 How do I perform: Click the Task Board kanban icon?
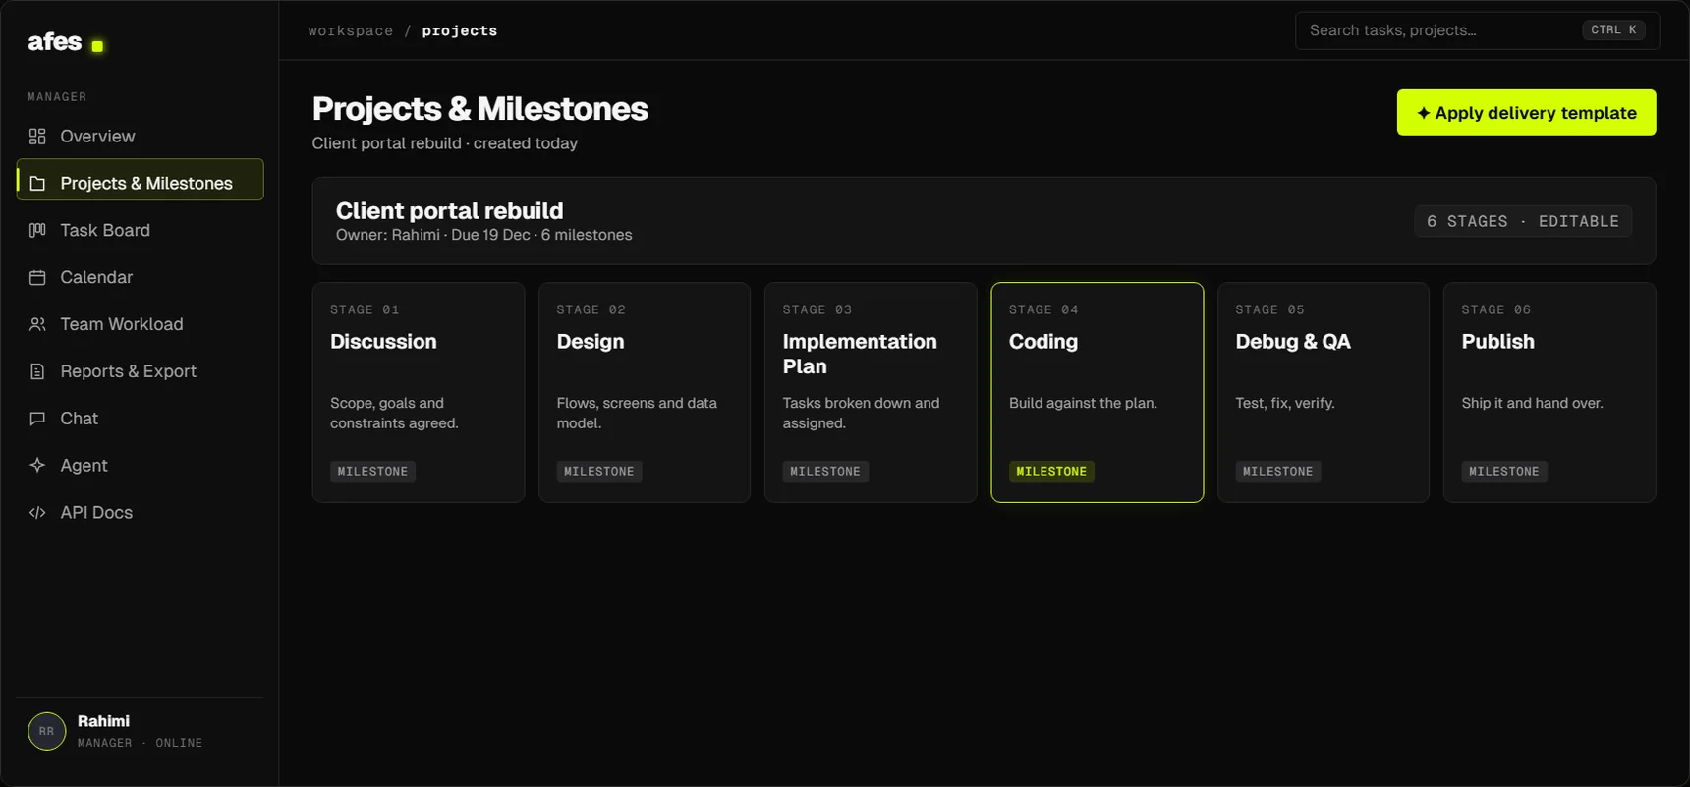click(x=37, y=230)
